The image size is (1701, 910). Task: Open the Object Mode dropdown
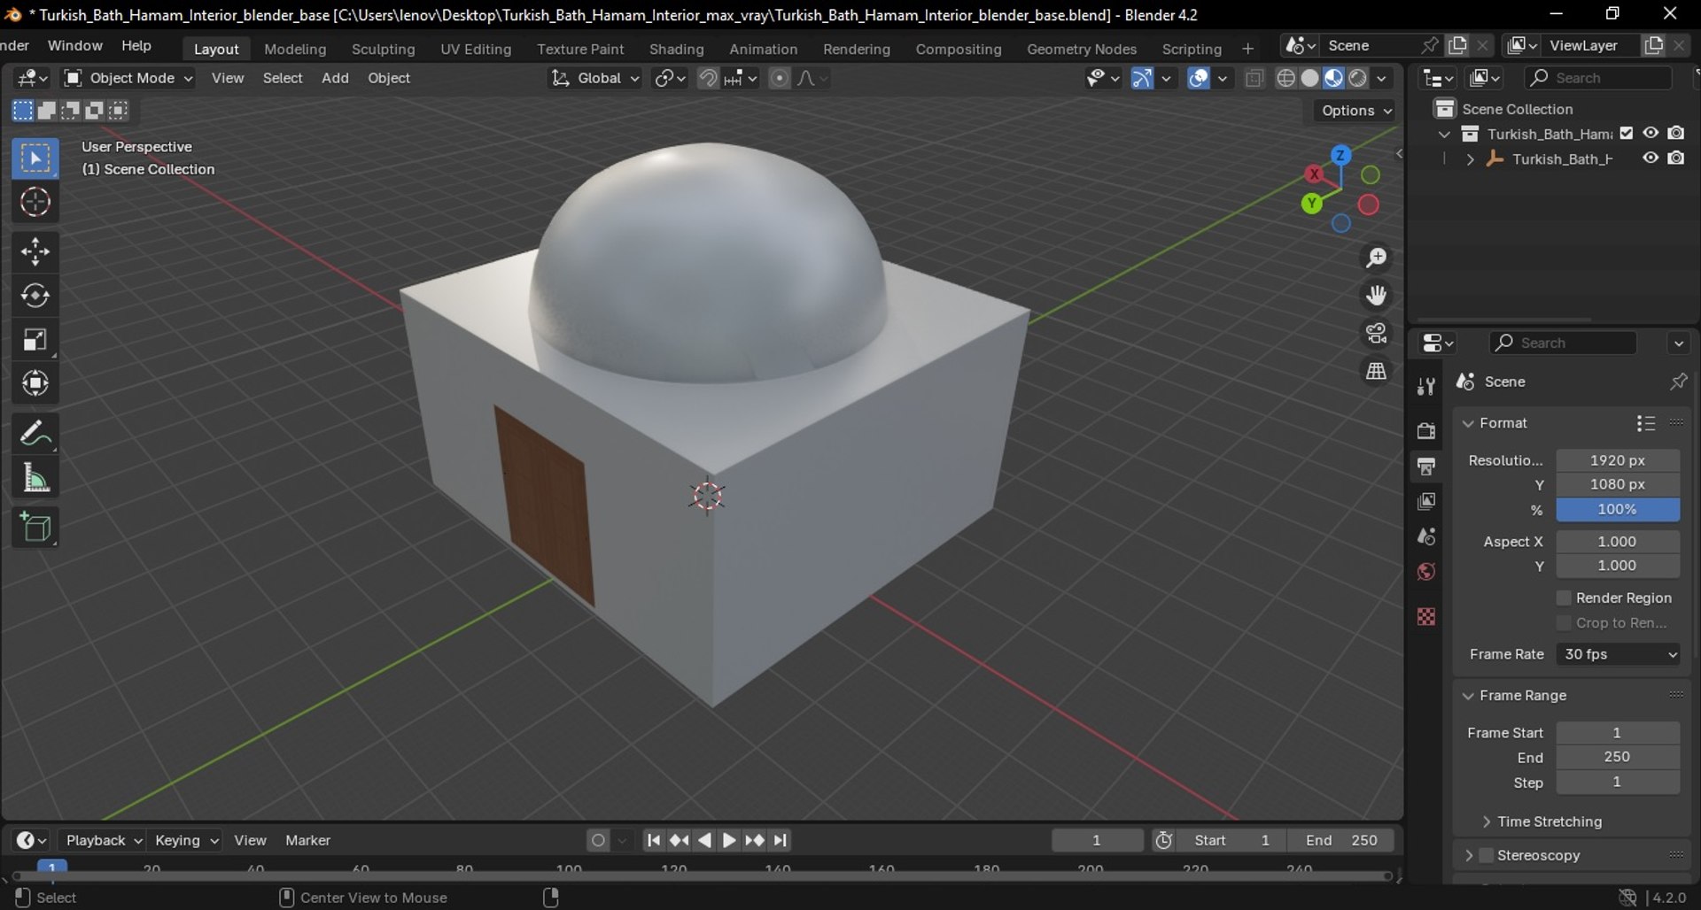(x=128, y=78)
